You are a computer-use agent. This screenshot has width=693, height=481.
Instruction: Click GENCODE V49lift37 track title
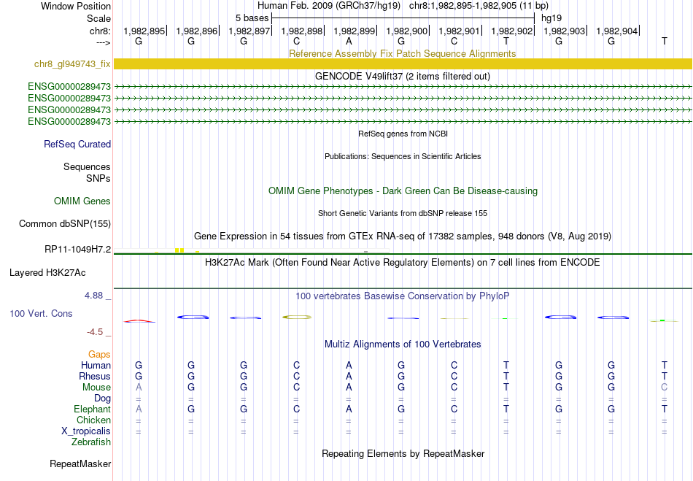403,76
